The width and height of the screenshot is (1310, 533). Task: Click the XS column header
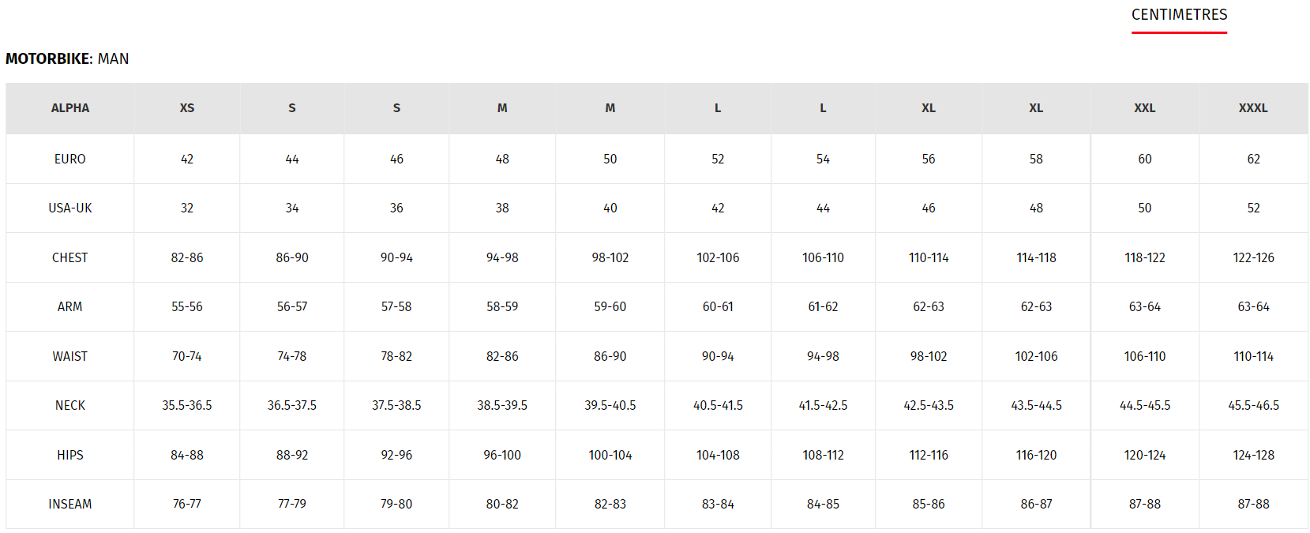tap(187, 108)
